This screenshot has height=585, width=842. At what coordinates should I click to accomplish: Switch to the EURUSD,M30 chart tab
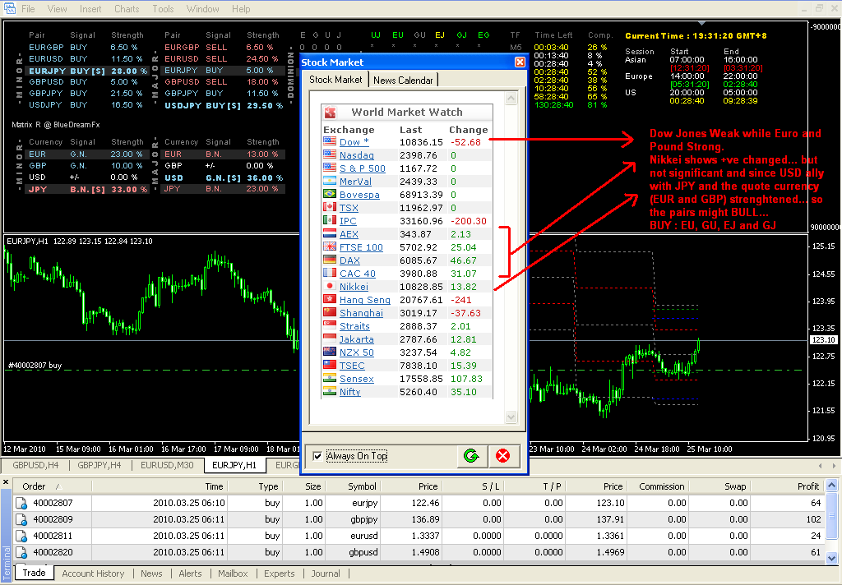pos(167,465)
